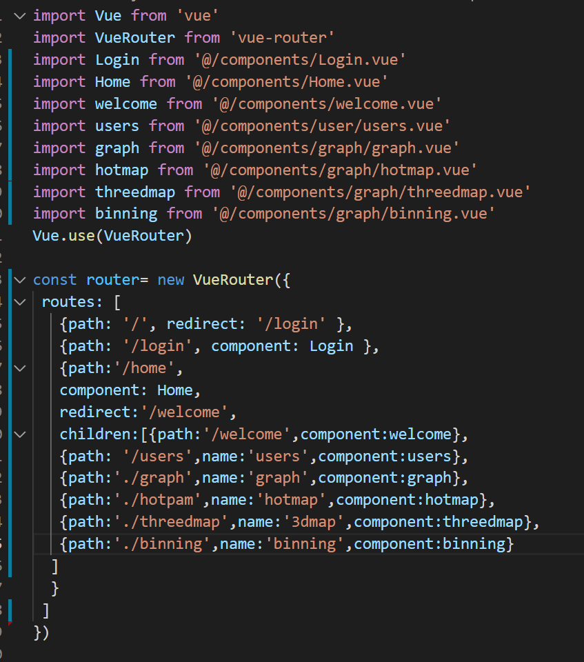Click 'component:hotmap' in the hotmap route

(x=407, y=501)
